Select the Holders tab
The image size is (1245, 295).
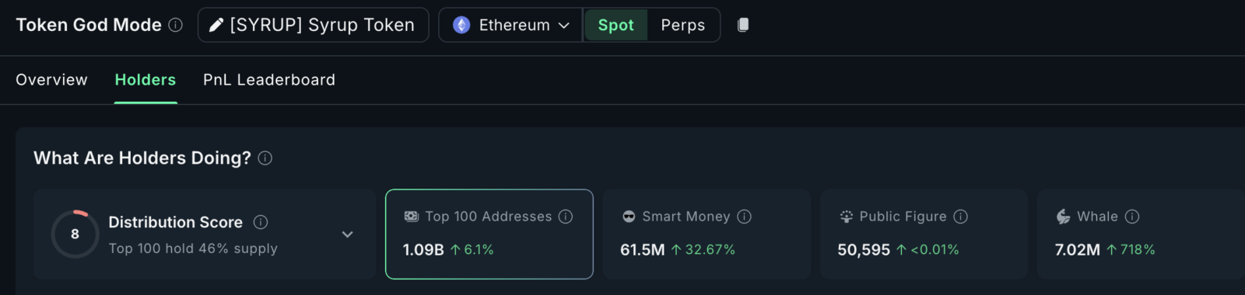(x=146, y=80)
